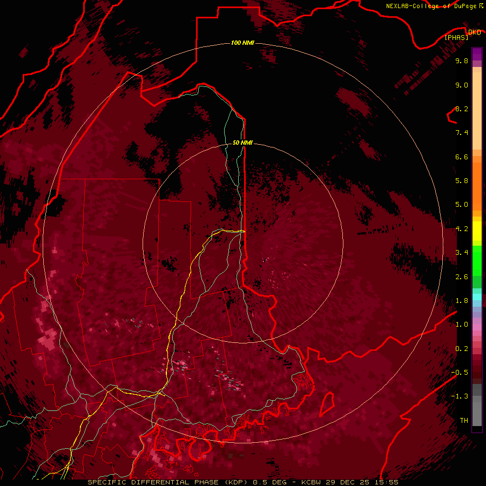Click the TH threshold legend label
The height and width of the screenshot is (486, 486).
point(464,421)
